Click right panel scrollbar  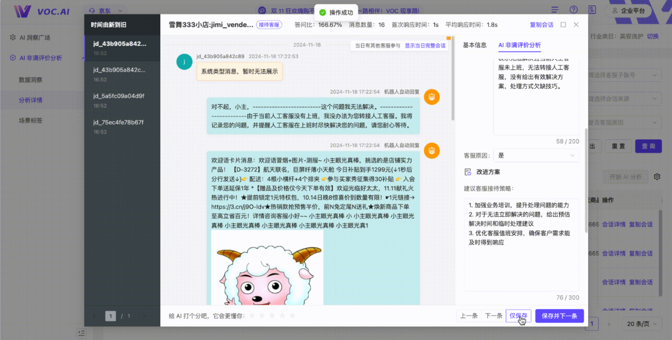tap(586, 180)
